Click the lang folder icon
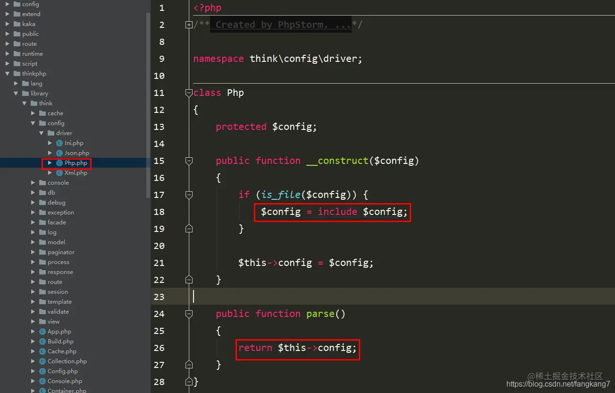This screenshot has height=393, width=615. pyautogui.click(x=25, y=84)
